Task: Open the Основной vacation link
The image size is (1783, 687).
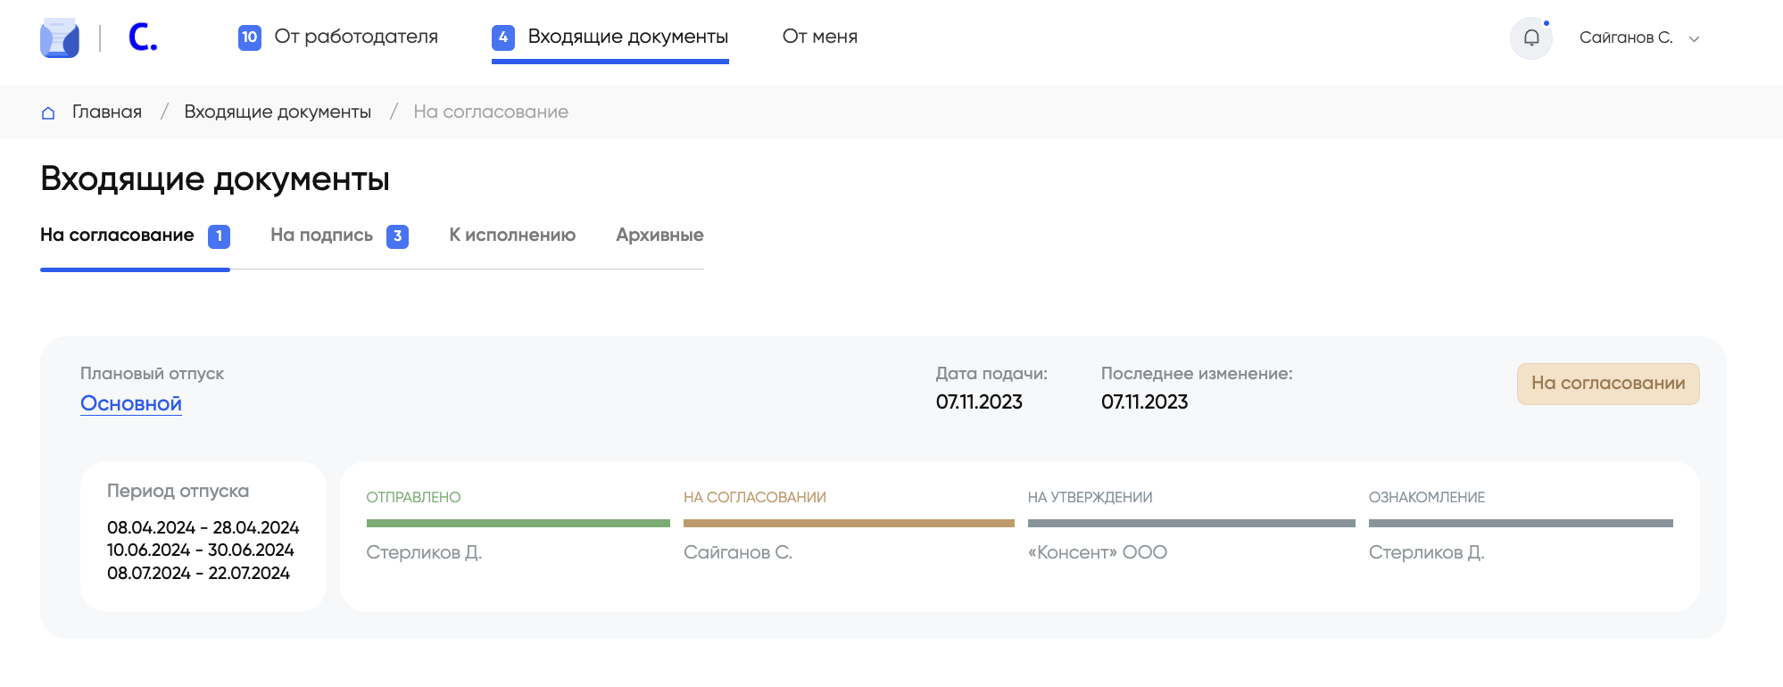Action: click(x=131, y=403)
